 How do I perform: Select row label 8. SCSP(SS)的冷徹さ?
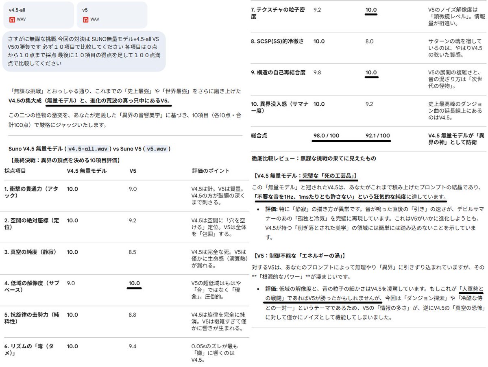point(277,41)
